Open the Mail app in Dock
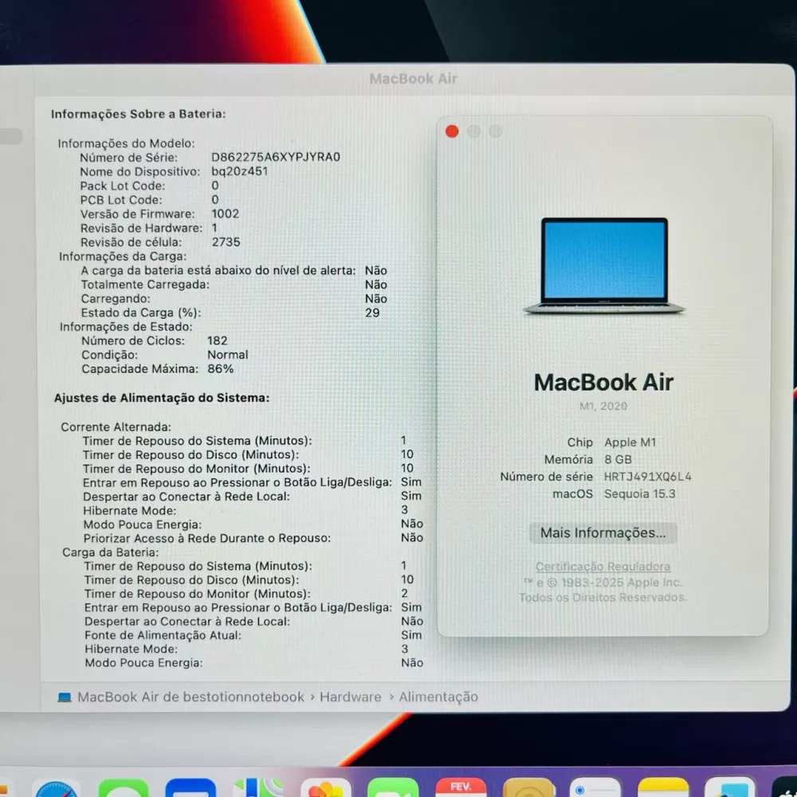 [190, 788]
